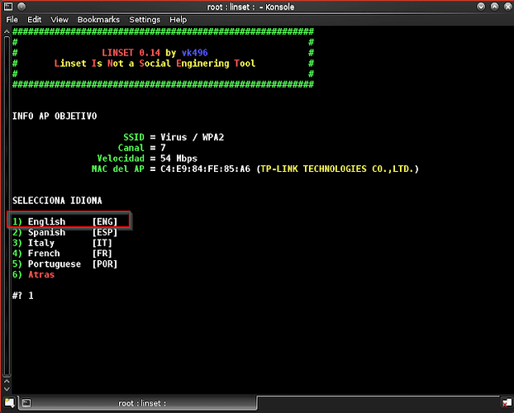Click the Konsole window icon in title bar
This screenshot has height=413, width=514.
[8, 7]
